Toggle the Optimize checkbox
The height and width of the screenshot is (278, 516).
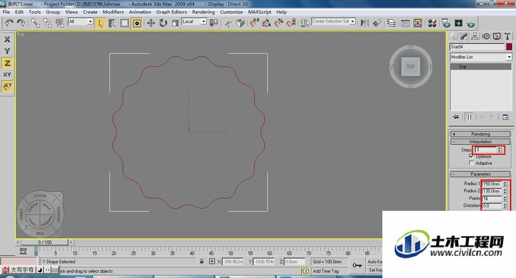tap(471, 156)
